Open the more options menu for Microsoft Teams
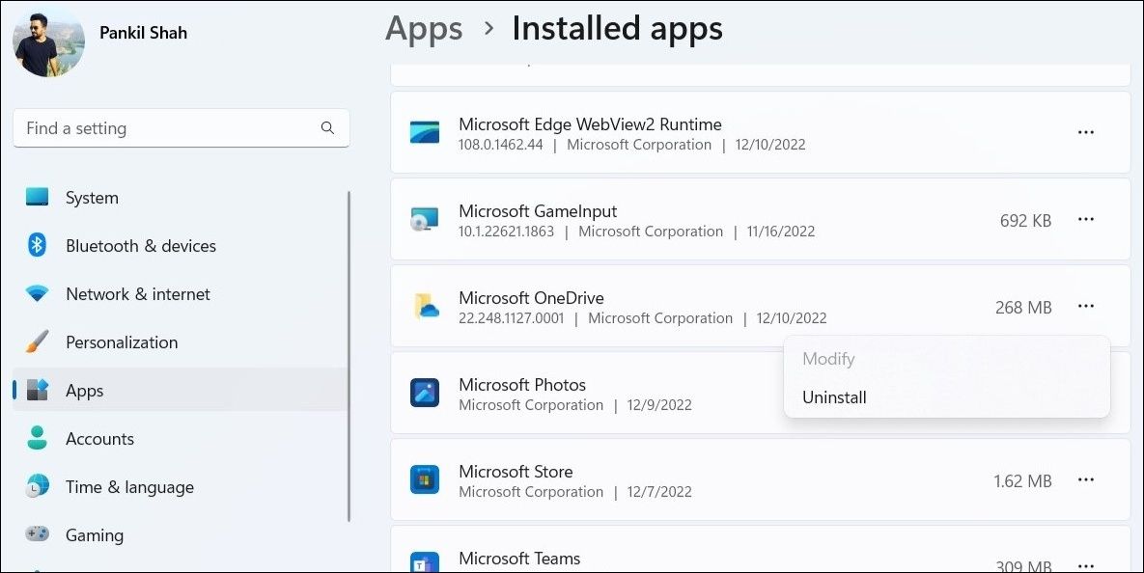Image resolution: width=1144 pixels, height=573 pixels. [x=1086, y=566]
